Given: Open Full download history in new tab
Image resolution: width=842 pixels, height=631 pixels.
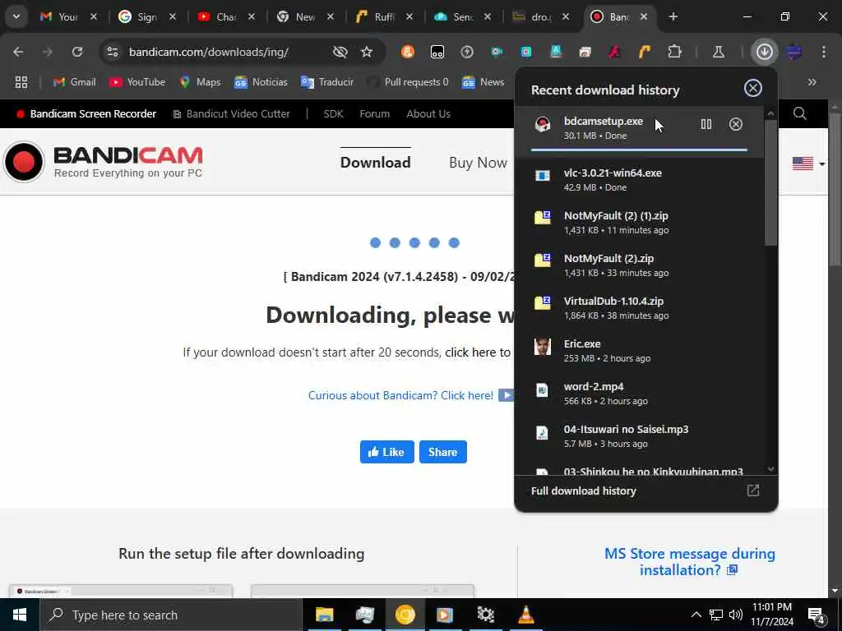Looking at the screenshot, I should 753,491.
